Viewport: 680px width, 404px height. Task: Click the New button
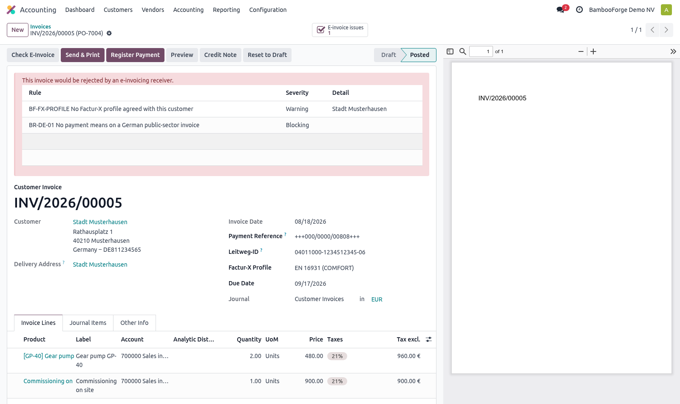tap(17, 30)
